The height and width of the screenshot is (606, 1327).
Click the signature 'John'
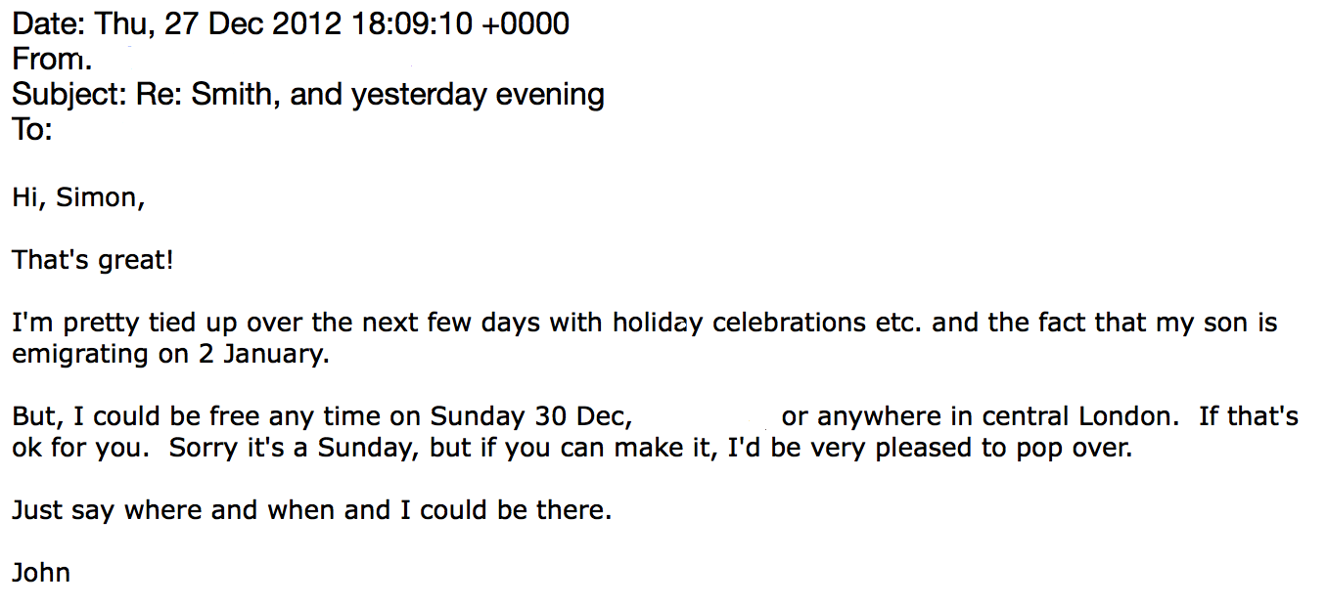click(x=41, y=573)
